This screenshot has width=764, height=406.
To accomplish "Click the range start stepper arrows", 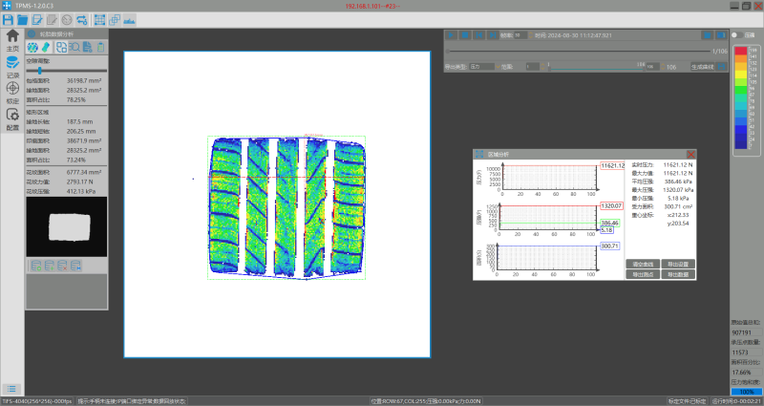I will [x=542, y=66].
